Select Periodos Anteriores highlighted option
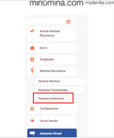 53,99
